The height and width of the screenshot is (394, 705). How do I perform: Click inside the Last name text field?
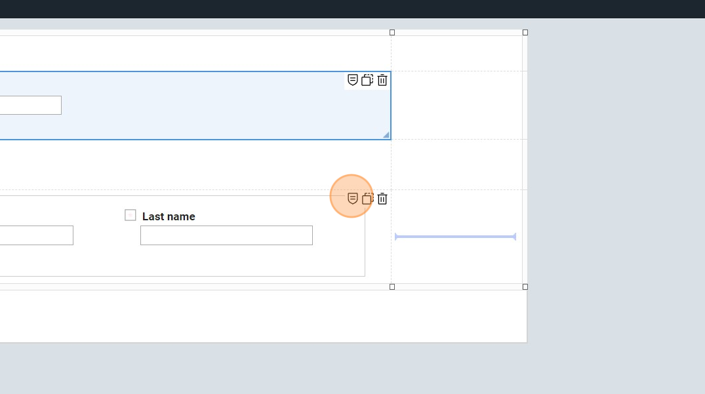[x=226, y=235]
